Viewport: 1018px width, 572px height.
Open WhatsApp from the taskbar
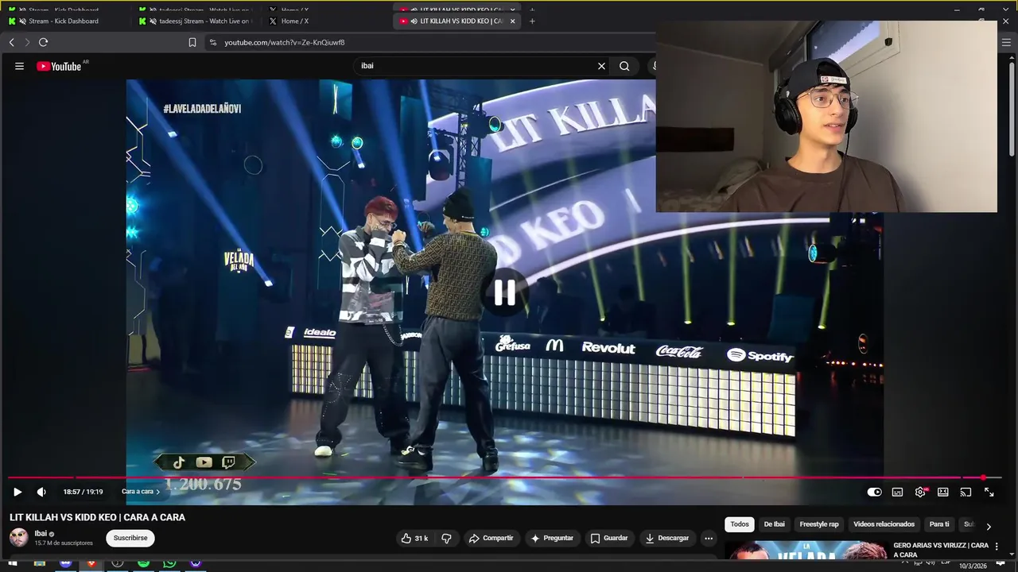(x=169, y=563)
